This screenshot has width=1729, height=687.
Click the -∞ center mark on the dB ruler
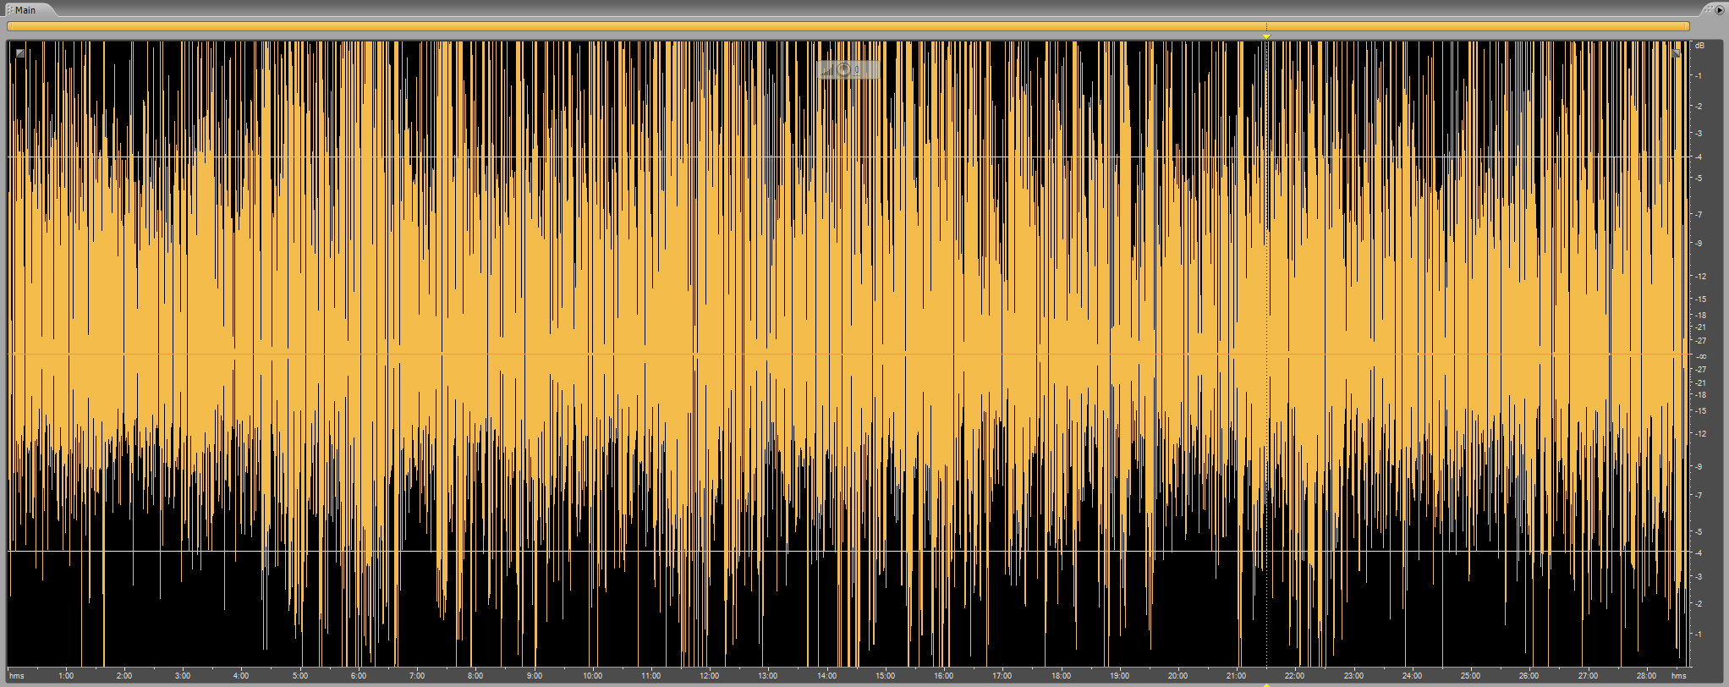(x=1701, y=356)
